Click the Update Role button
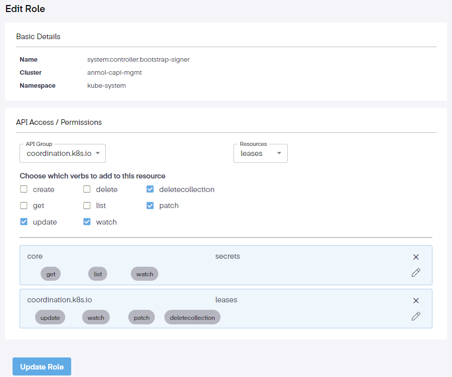This screenshot has height=377, width=452. point(42,366)
